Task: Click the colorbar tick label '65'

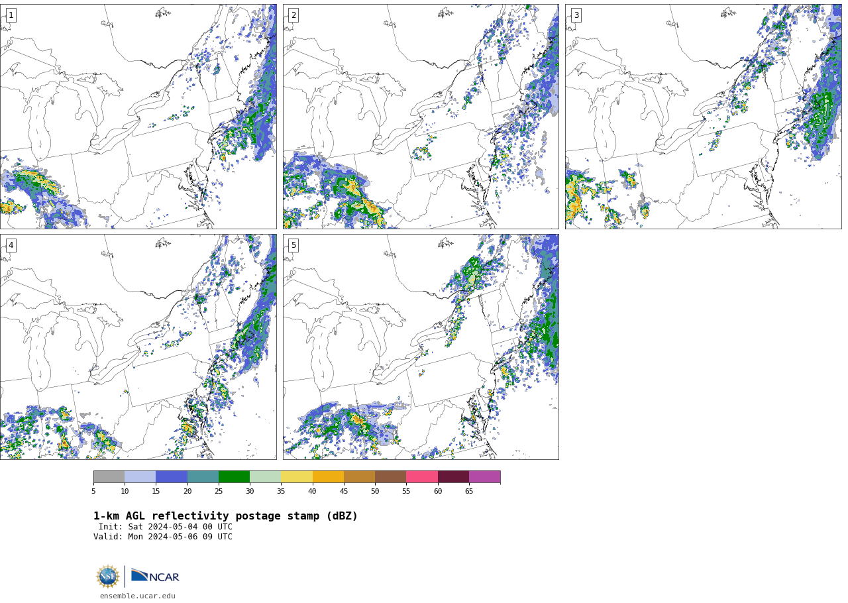Action: (x=469, y=491)
